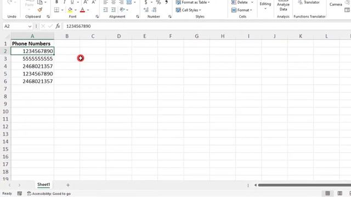
Task: Click Accessibility: Good to go status
Action: click(49, 194)
